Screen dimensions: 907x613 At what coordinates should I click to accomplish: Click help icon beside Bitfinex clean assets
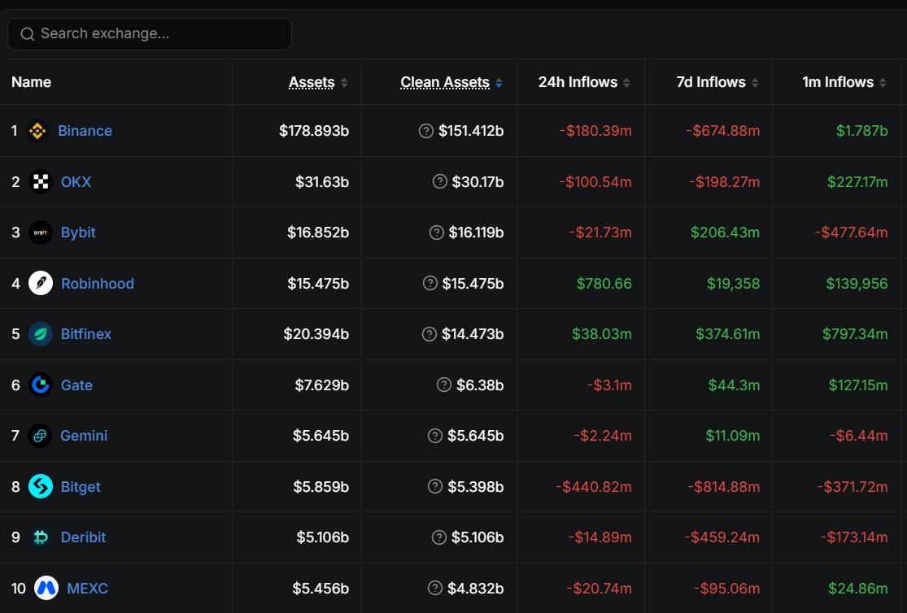click(x=430, y=334)
